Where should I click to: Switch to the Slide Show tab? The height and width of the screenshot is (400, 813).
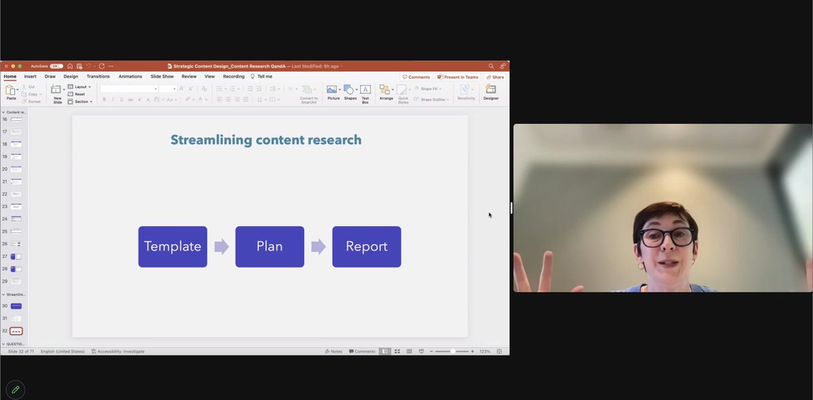(x=162, y=76)
